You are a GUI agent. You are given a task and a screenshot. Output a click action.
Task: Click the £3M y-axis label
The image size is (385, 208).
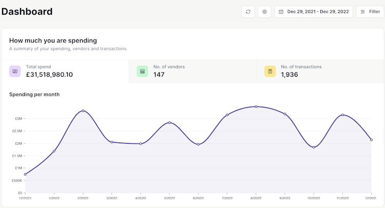(x=18, y=119)
